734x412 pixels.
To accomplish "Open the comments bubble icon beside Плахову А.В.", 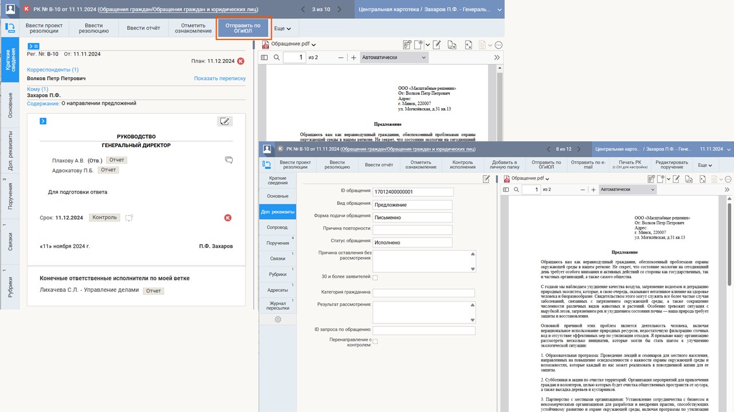I will (229, 160).
